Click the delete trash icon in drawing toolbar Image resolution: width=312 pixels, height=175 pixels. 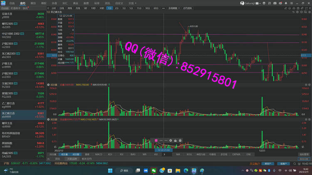[x=180, y=141]
